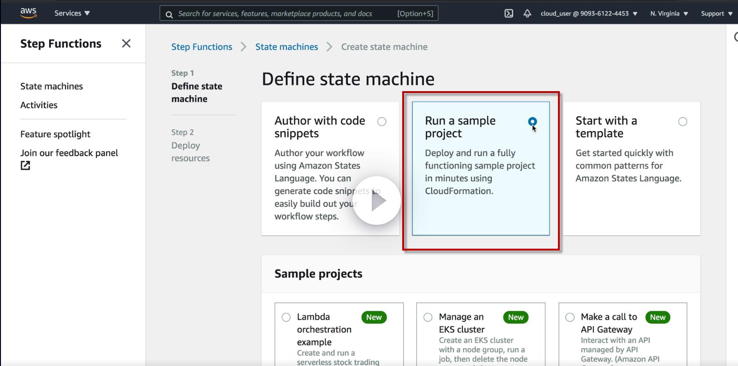Expand the Services dropdown menu
The height and width of the screenshot is (366, 738).
point(72,13)
